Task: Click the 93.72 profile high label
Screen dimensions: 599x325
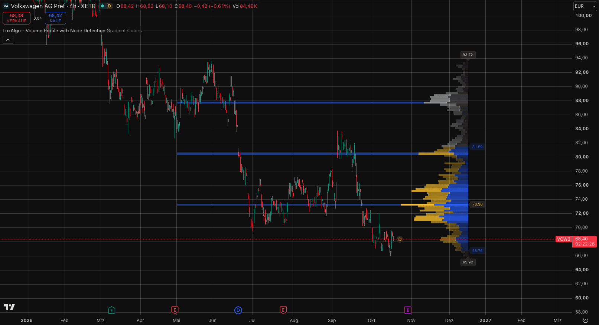Action: 468,55
